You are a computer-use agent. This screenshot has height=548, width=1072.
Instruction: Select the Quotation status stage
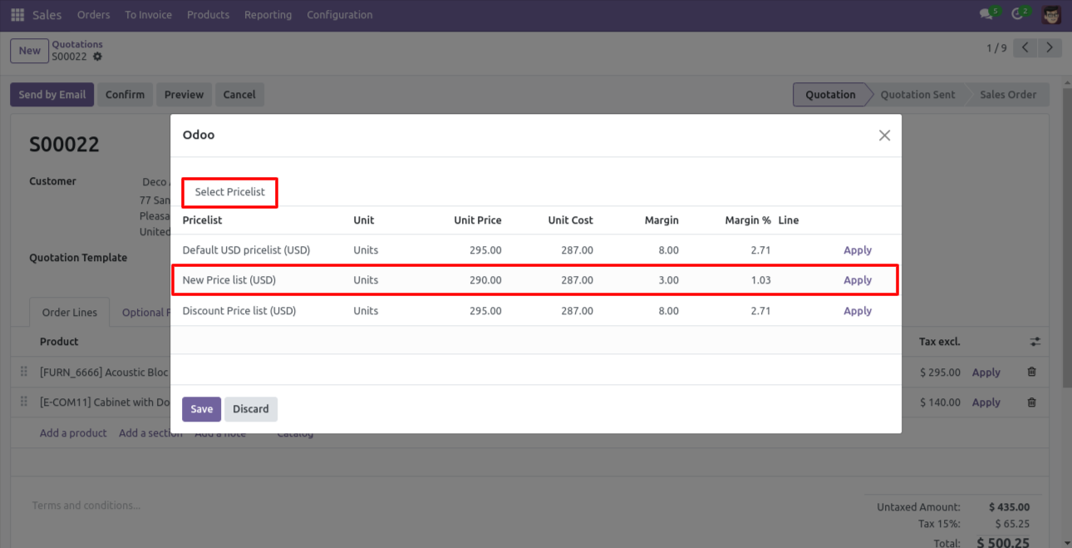click(x=830, y=95)
